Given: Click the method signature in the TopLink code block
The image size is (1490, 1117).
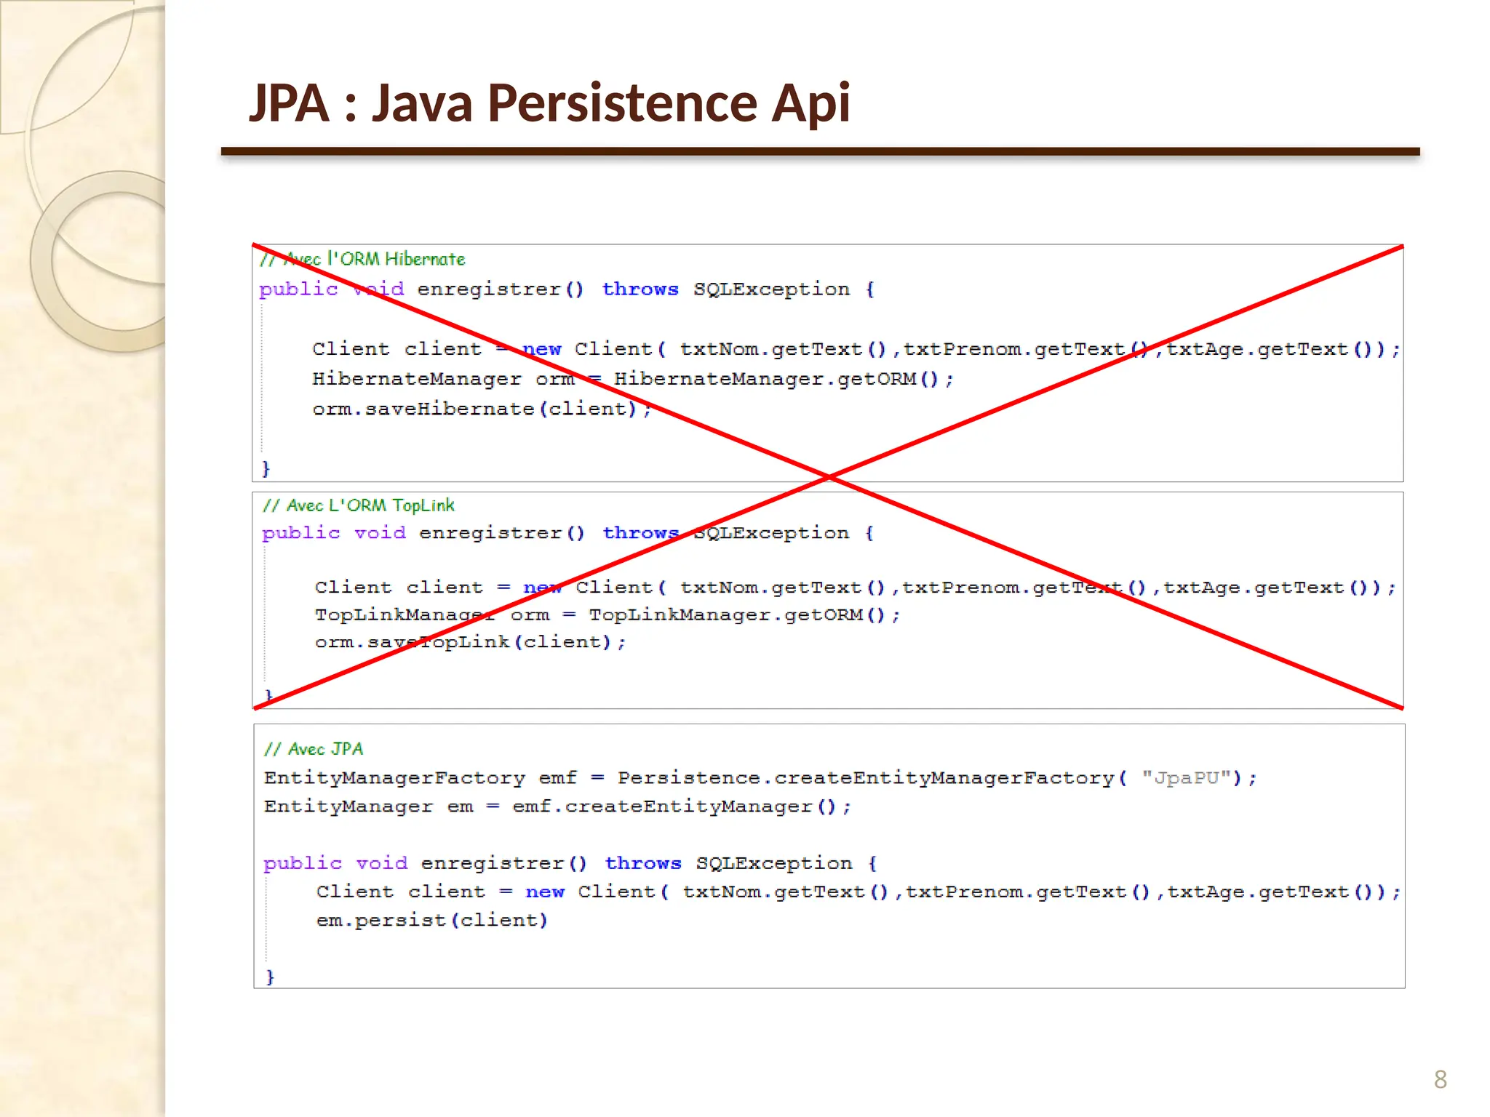Looking at the screenshot, I should 568,533.
